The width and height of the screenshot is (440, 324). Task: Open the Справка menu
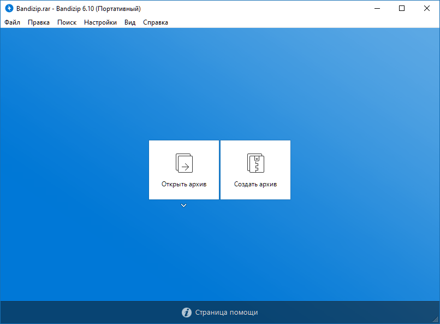click(156, 22)
